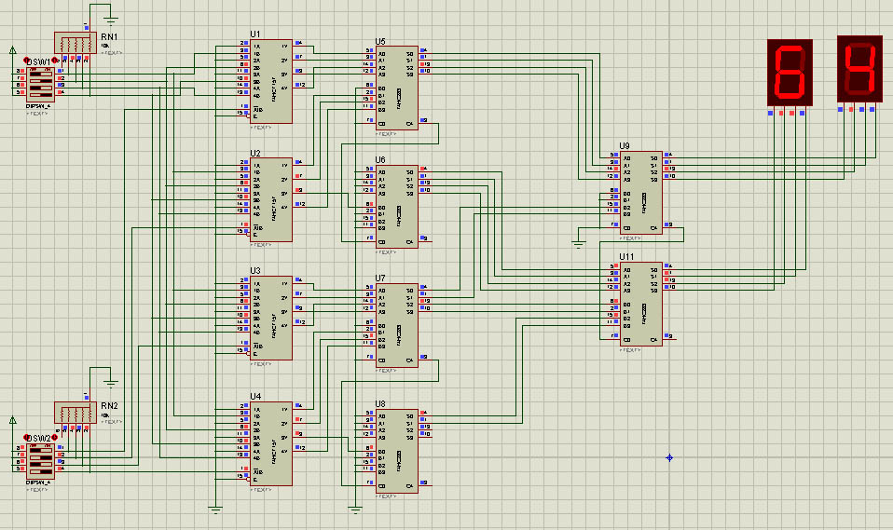Select the U9 adder component
The image size is (893, 530).
click(x=641, y=192)
